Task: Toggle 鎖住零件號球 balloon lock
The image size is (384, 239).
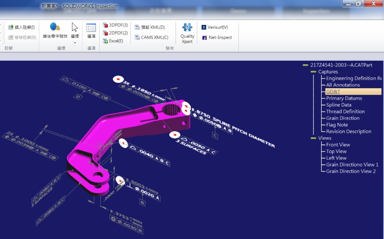Action: pos(55,30)
